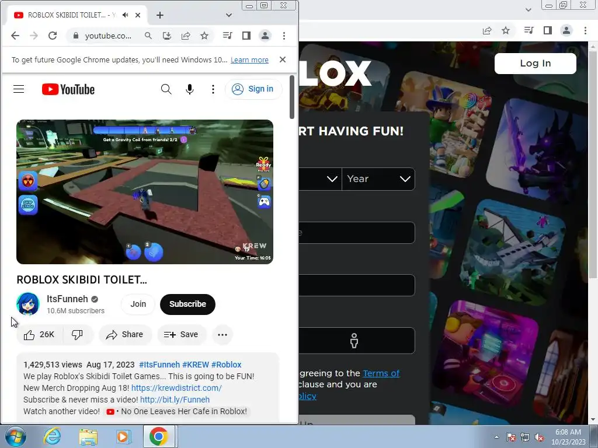Open Windows Explorer from taskbar
This screenshot has width=598, height=448.
[88, 436]
